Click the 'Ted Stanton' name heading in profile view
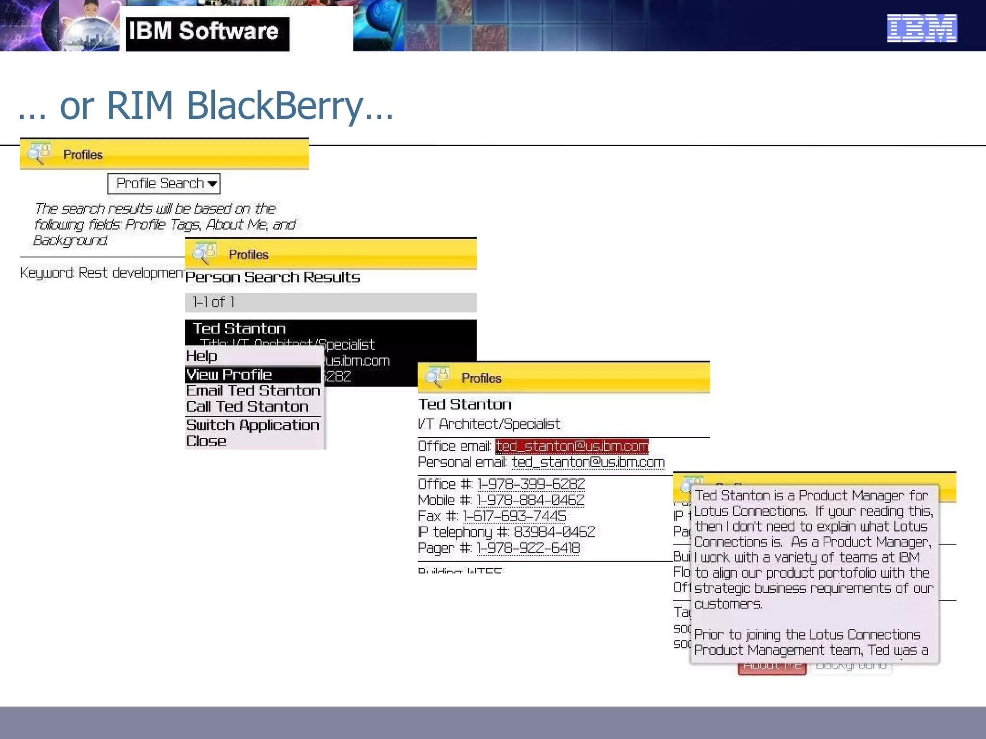The width and height of the screenshot is (986, 739). [x=465, y=404]
